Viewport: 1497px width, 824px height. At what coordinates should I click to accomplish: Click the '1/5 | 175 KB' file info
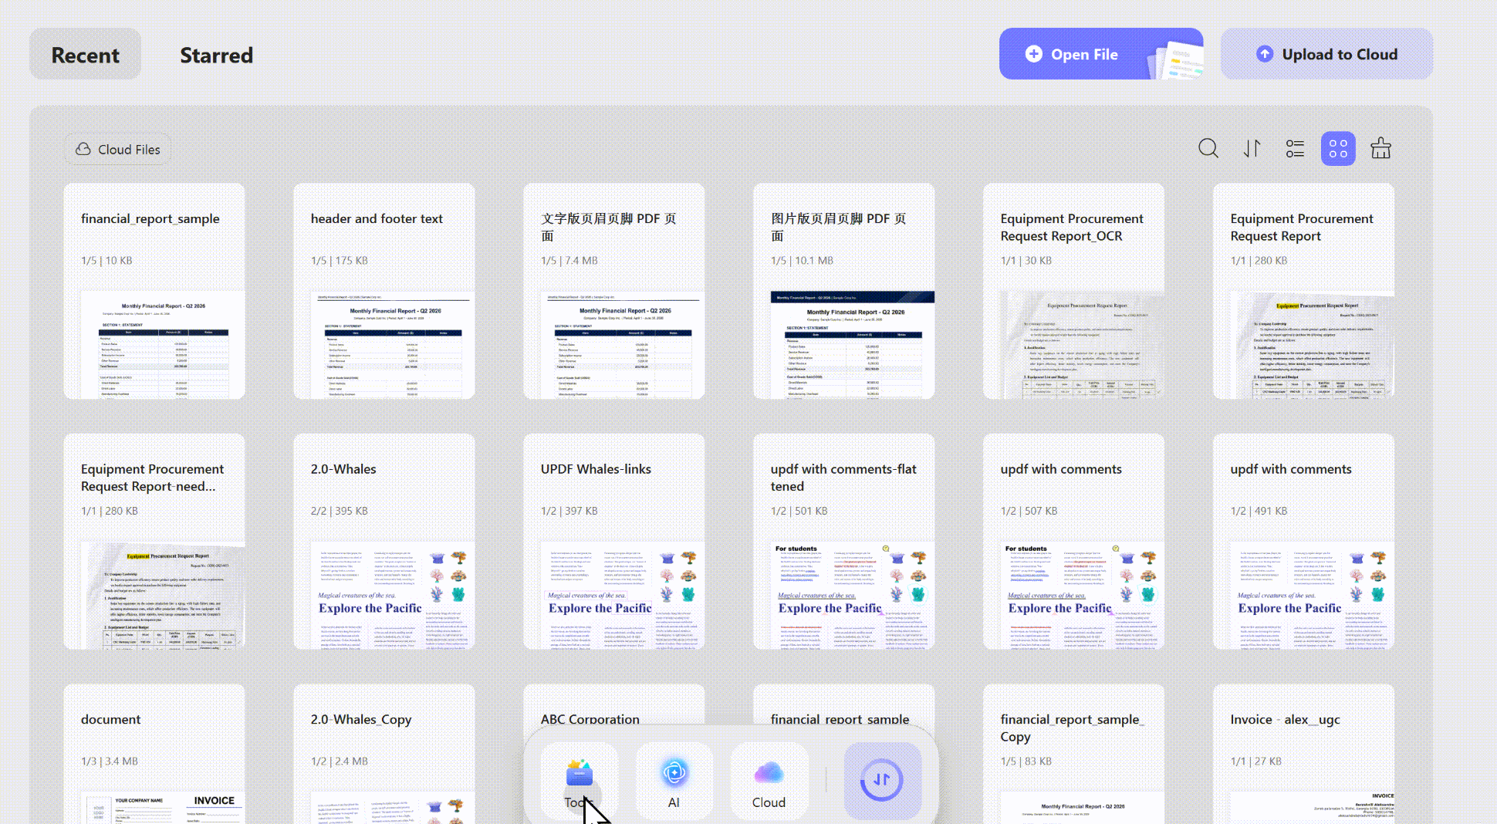point(340,261)
